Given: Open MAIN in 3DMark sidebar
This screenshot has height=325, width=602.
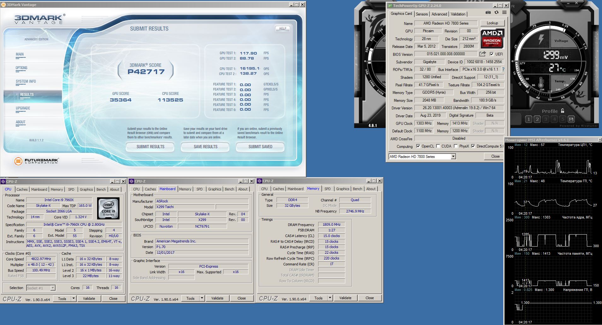Looking at the screenshot, I should pos(20,54).
